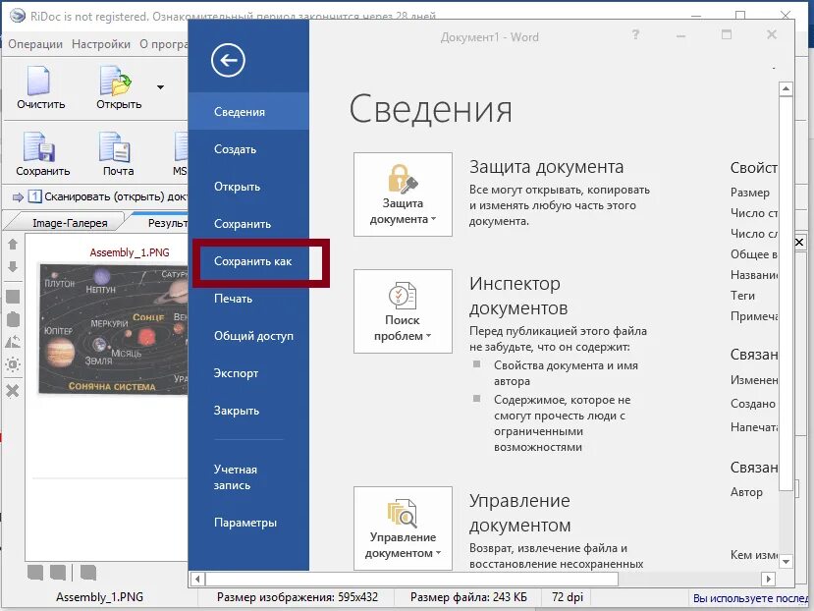
Task: Expand the dropdown arrow beside Открыть
Action: pos(160,86)
